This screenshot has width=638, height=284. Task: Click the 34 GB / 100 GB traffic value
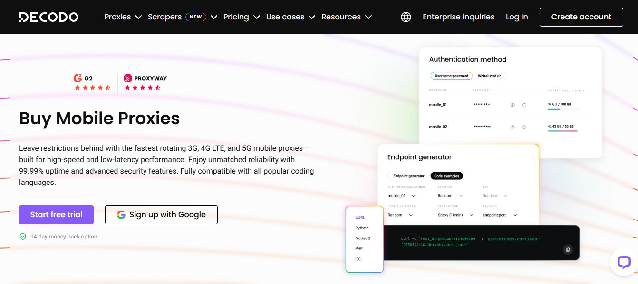[x=560, y=104]
